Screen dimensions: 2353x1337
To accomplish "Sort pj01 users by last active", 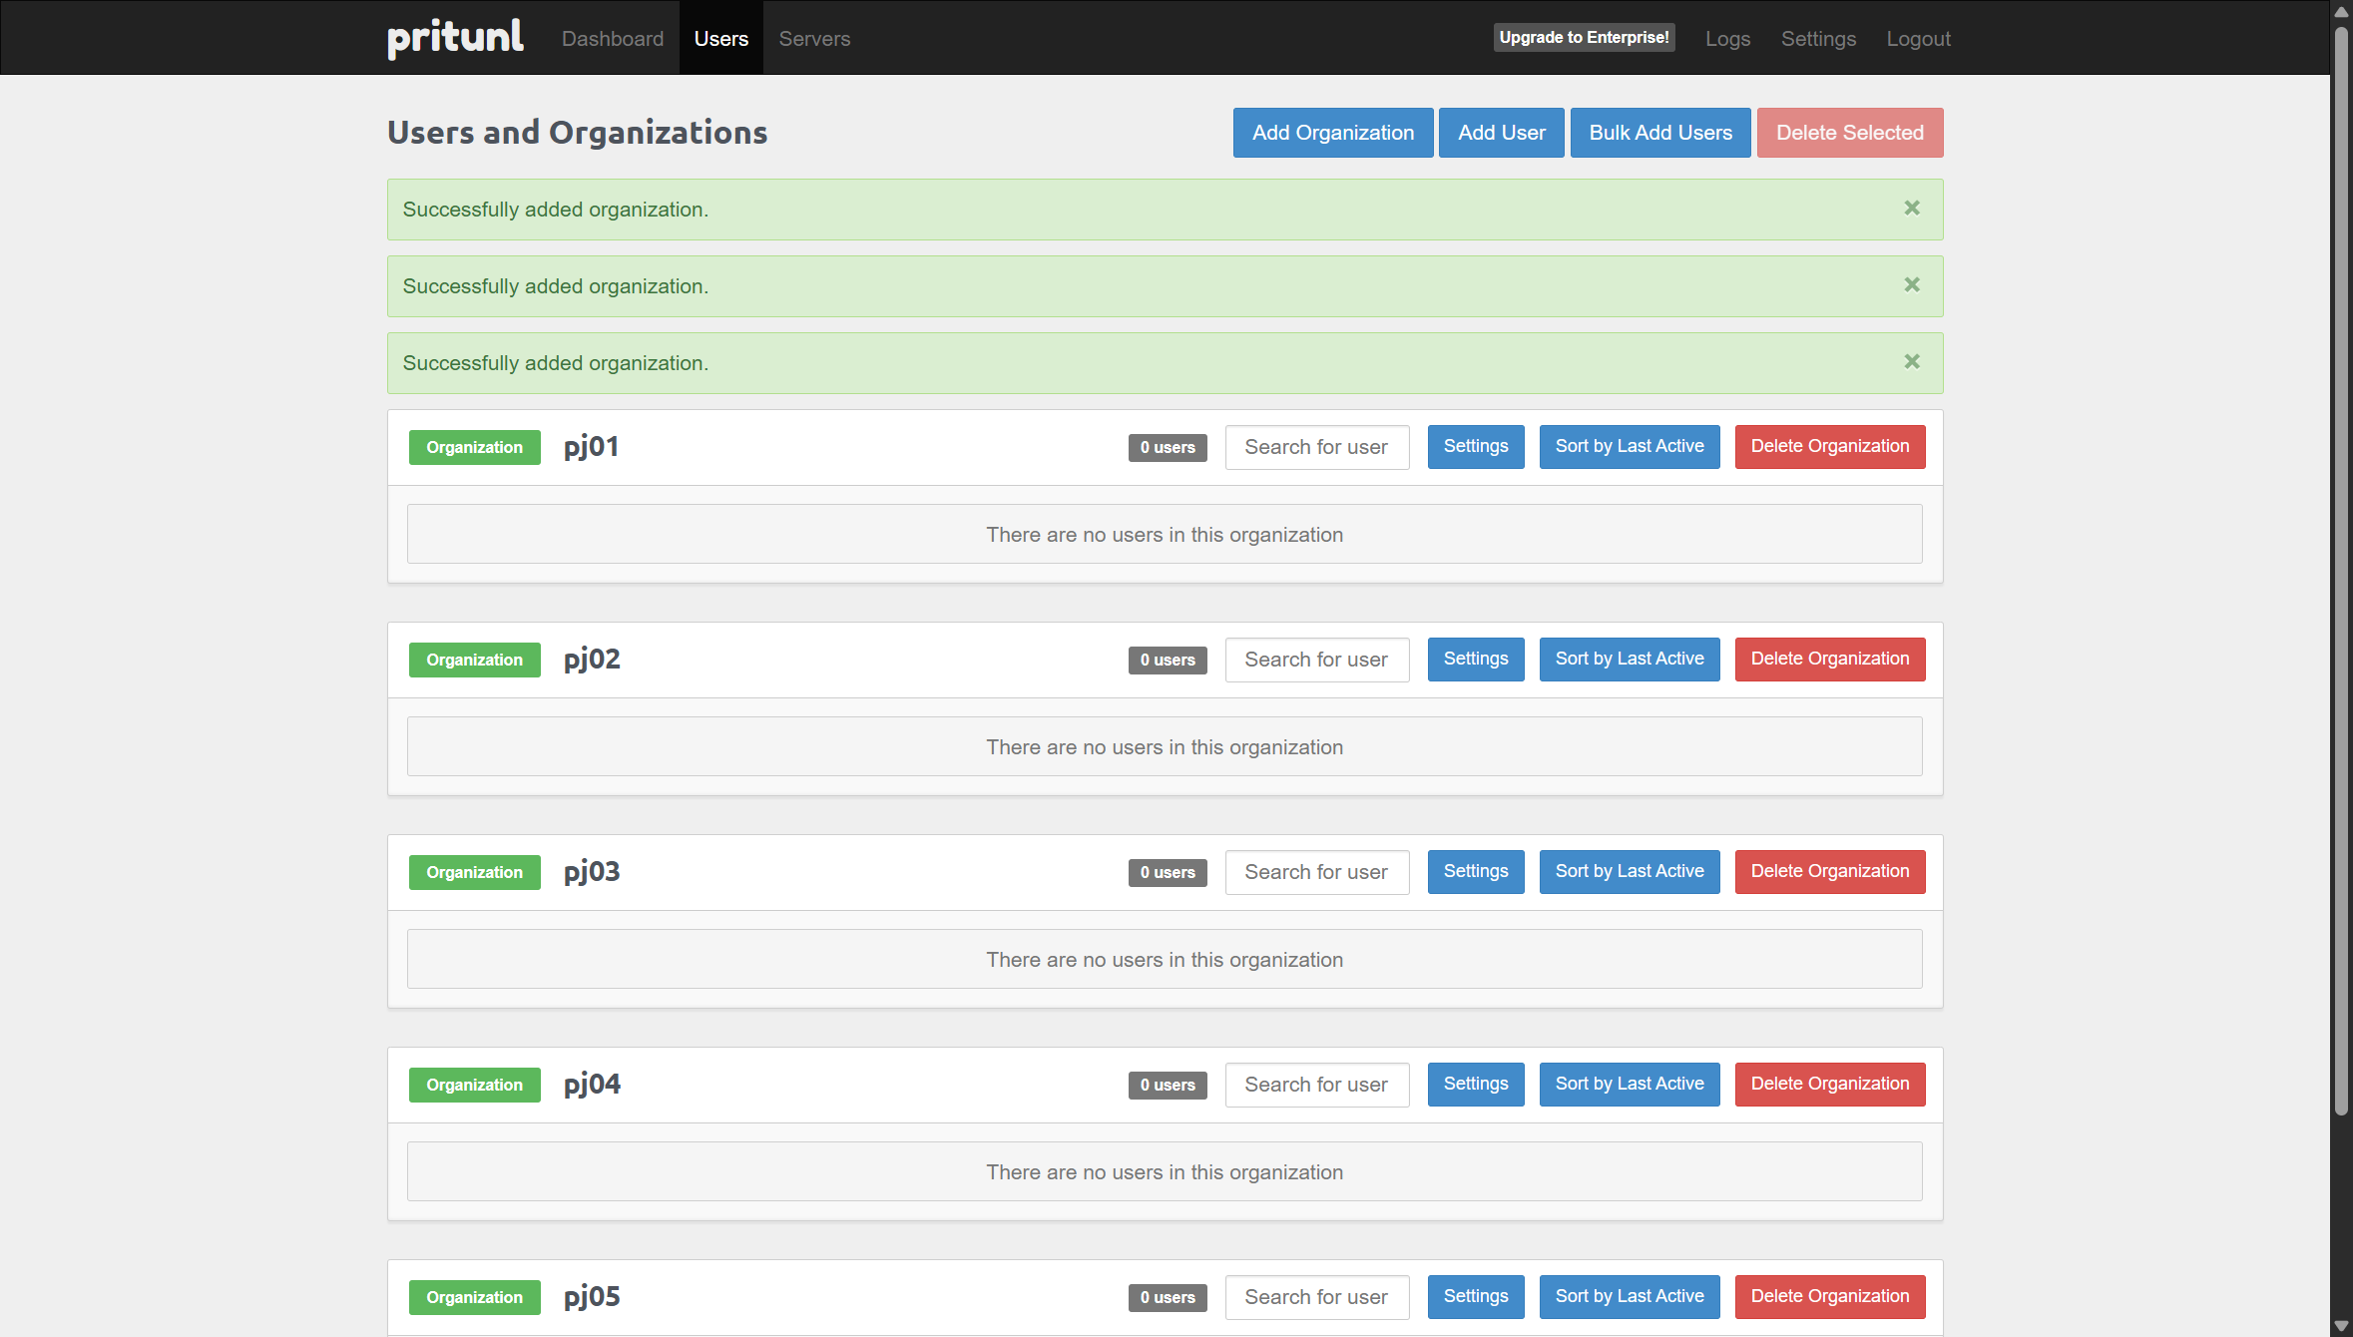I will 1629,446.
